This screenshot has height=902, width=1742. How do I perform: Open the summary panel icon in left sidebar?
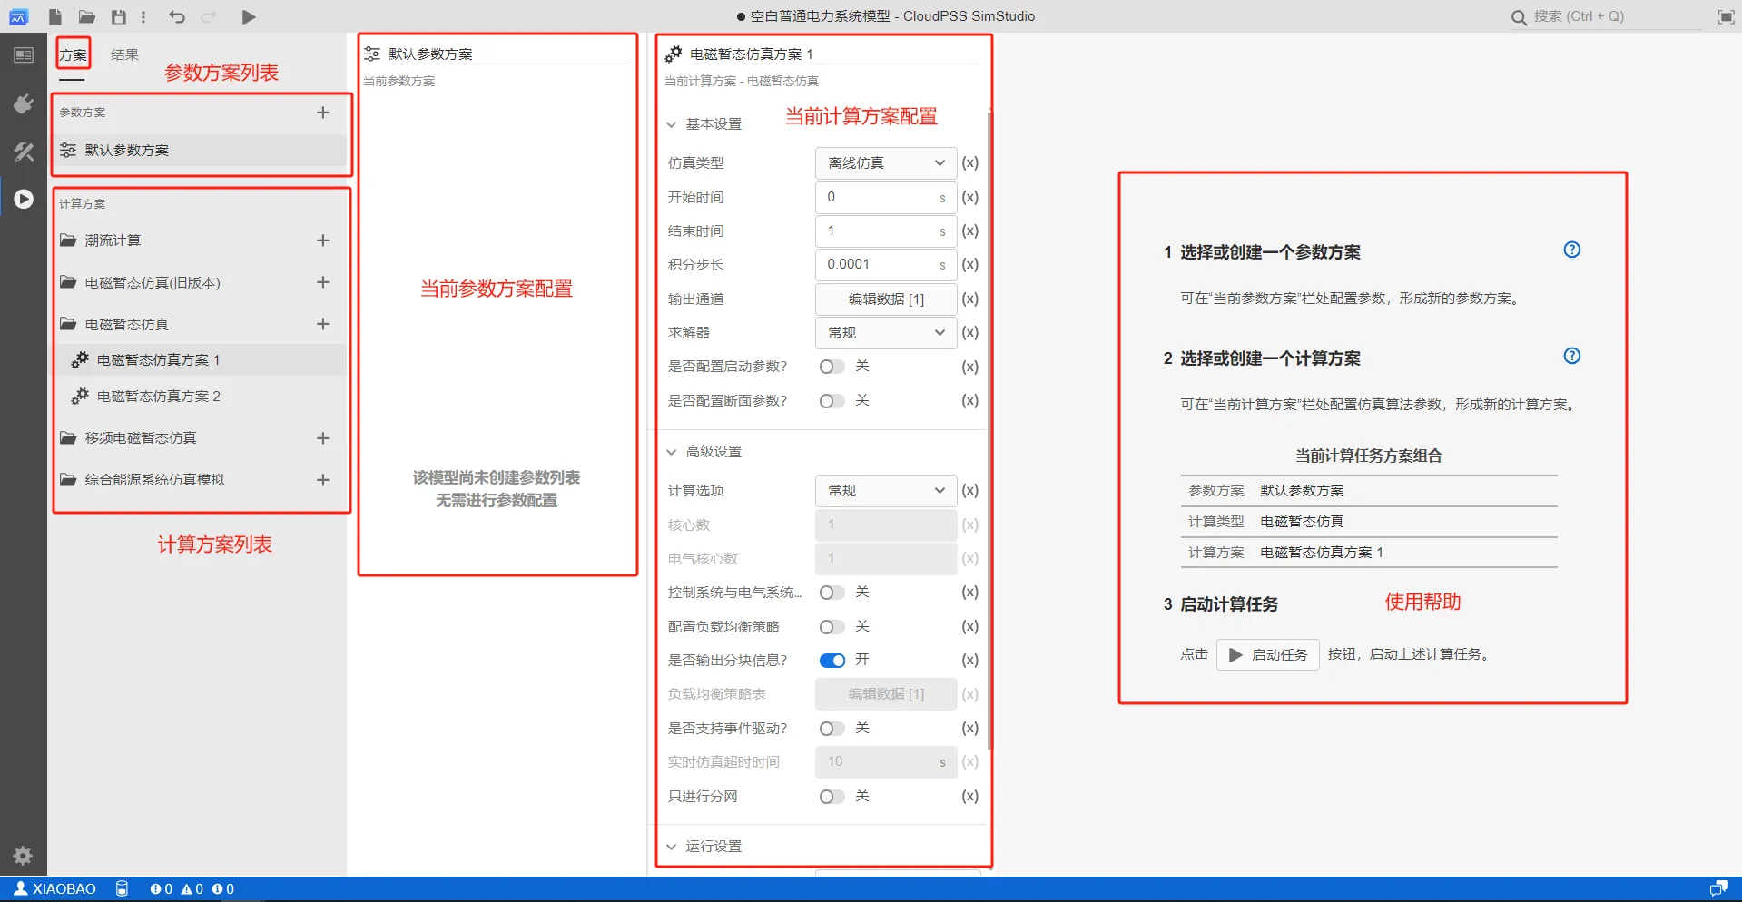(x=24, y=55)
